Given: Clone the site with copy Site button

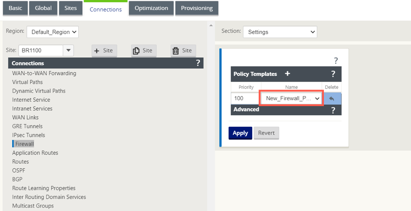Looking at the screenshot, I should [144, 51].
